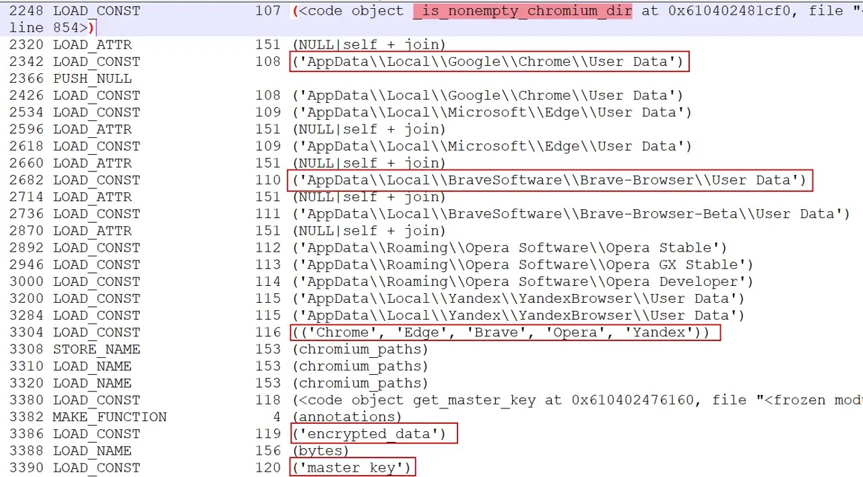
Task: Click the 'Opera Developer' path string
Action: point(523,281)
